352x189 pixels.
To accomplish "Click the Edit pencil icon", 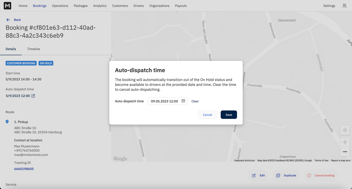I will [x=254, y=176].
